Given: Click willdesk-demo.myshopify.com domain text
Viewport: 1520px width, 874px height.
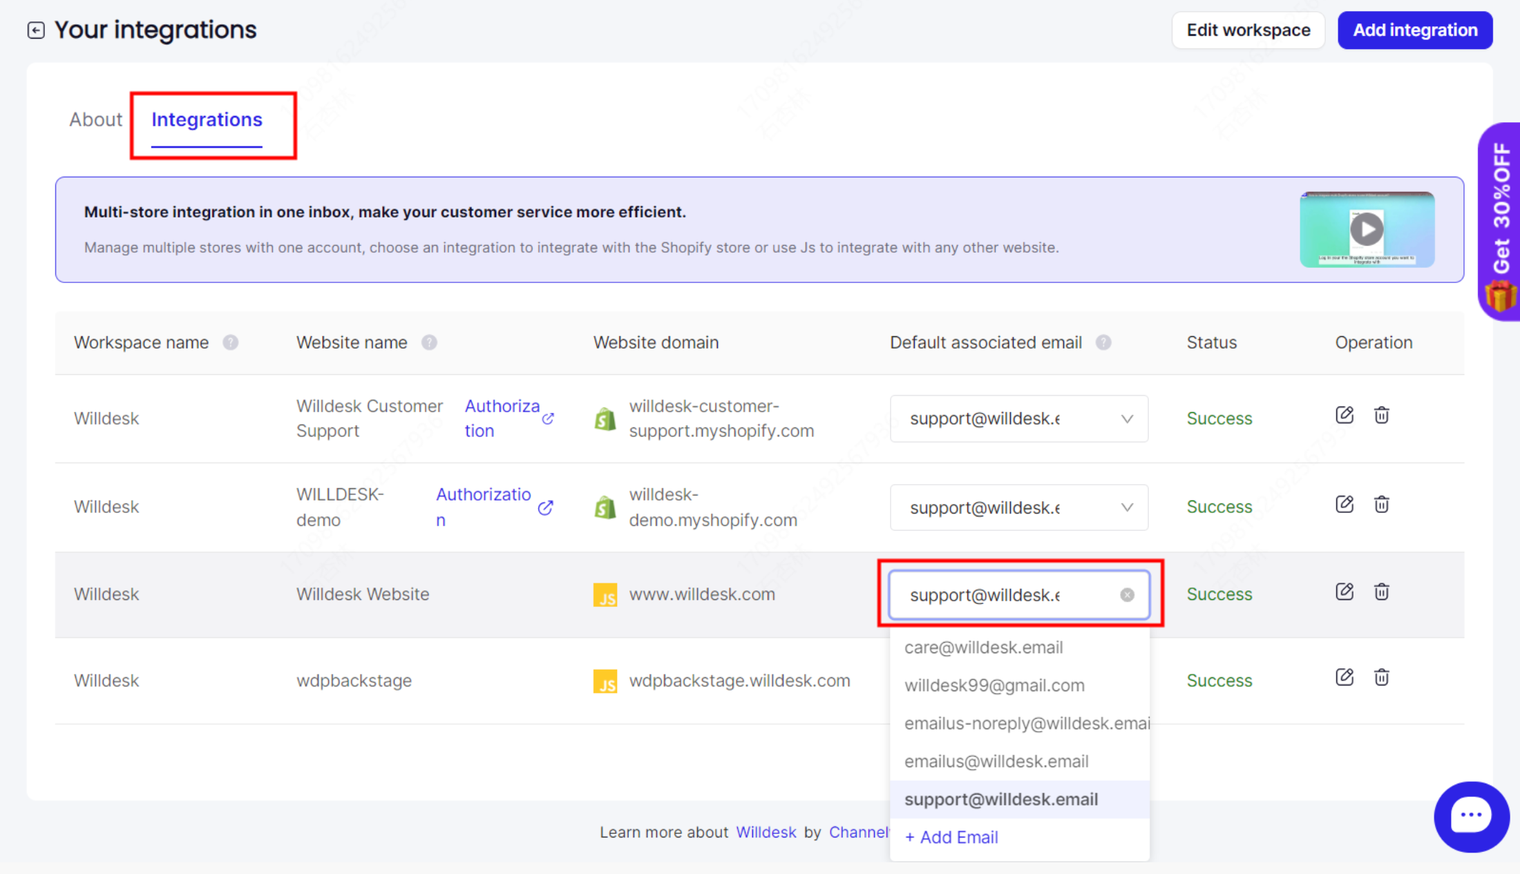Looking at the screenshot, I should (x=713, y=507).
